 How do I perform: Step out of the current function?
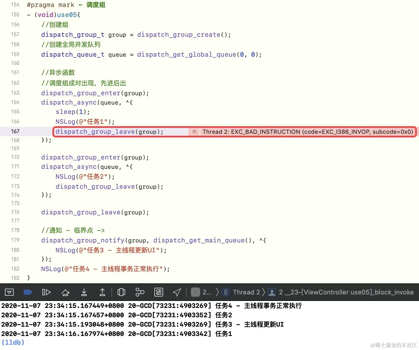102,292
